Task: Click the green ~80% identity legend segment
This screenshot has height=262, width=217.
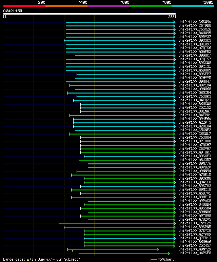Action: [x=151, y=6]
